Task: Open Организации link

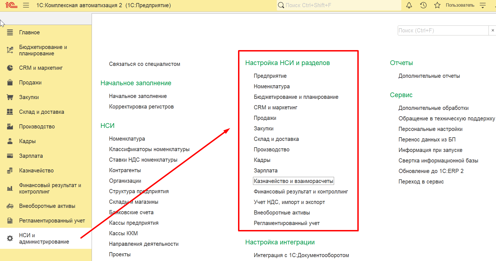Action: pos(125,181)
